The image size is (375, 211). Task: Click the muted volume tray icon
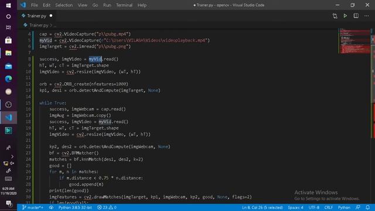tap(12, 163)
